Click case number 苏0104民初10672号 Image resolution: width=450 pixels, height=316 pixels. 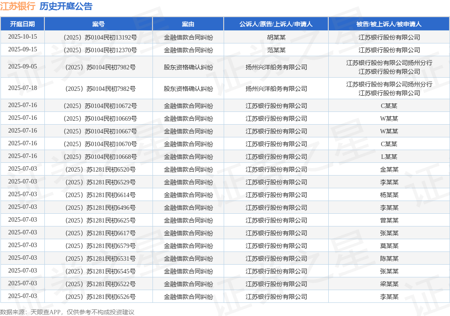[111, 106]
